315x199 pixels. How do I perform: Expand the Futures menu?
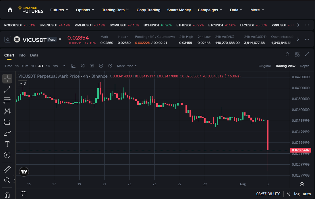[59, 10]
